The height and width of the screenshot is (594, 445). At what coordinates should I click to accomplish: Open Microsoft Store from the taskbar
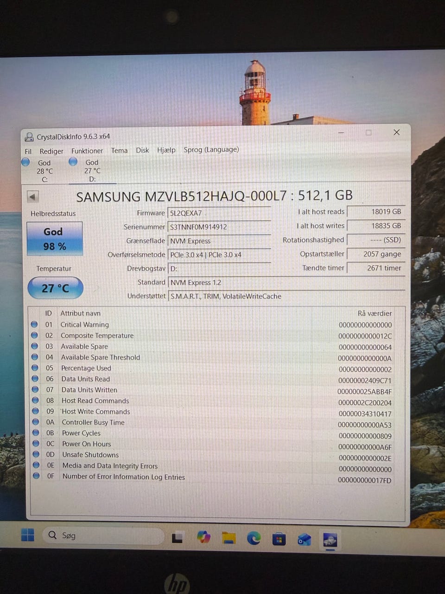(x=279, y=539)
